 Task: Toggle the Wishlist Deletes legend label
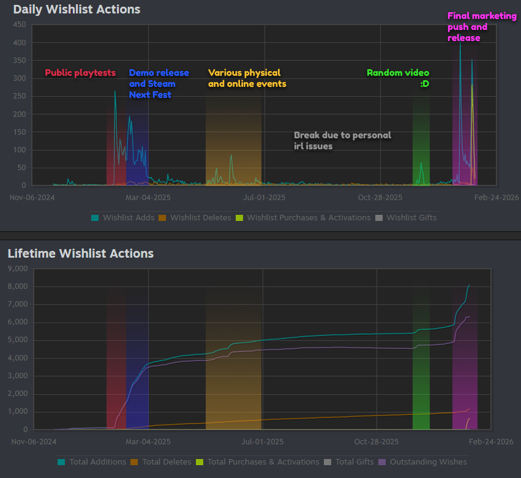(x=200, y=217)
